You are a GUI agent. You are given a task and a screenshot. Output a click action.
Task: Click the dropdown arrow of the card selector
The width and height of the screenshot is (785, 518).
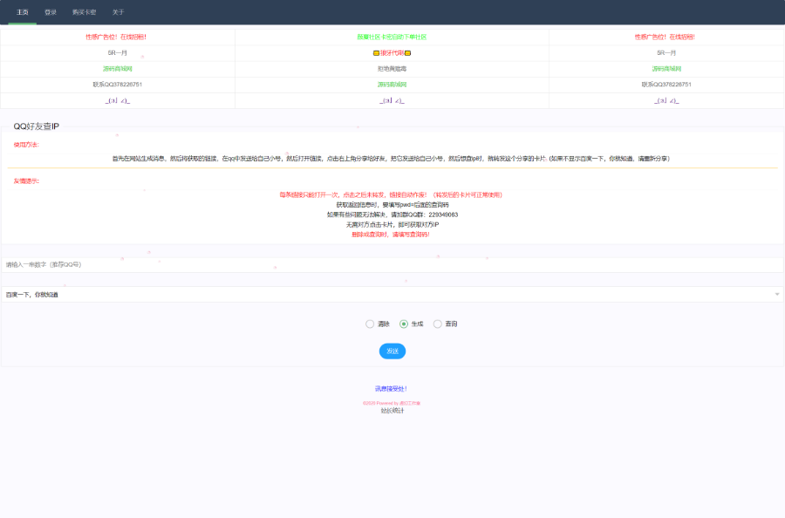pos(776,295)
